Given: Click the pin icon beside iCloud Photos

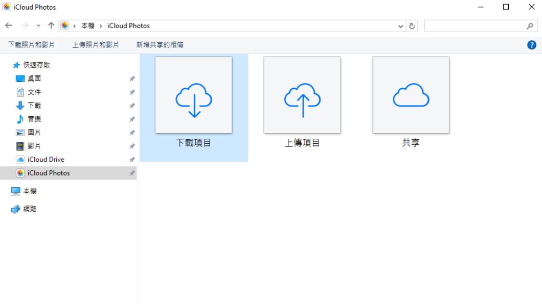Looking at the screenshot, I should point(132,173).
